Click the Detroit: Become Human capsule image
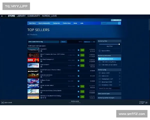The image size is (150, 120). click(x=33, y=86)
